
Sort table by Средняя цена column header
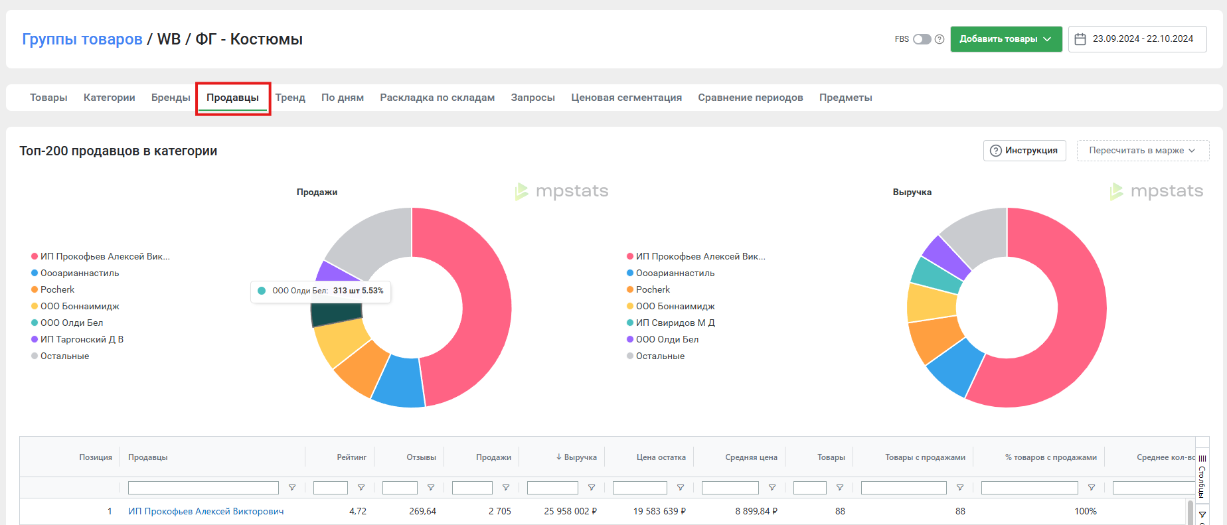click(751, 457)
